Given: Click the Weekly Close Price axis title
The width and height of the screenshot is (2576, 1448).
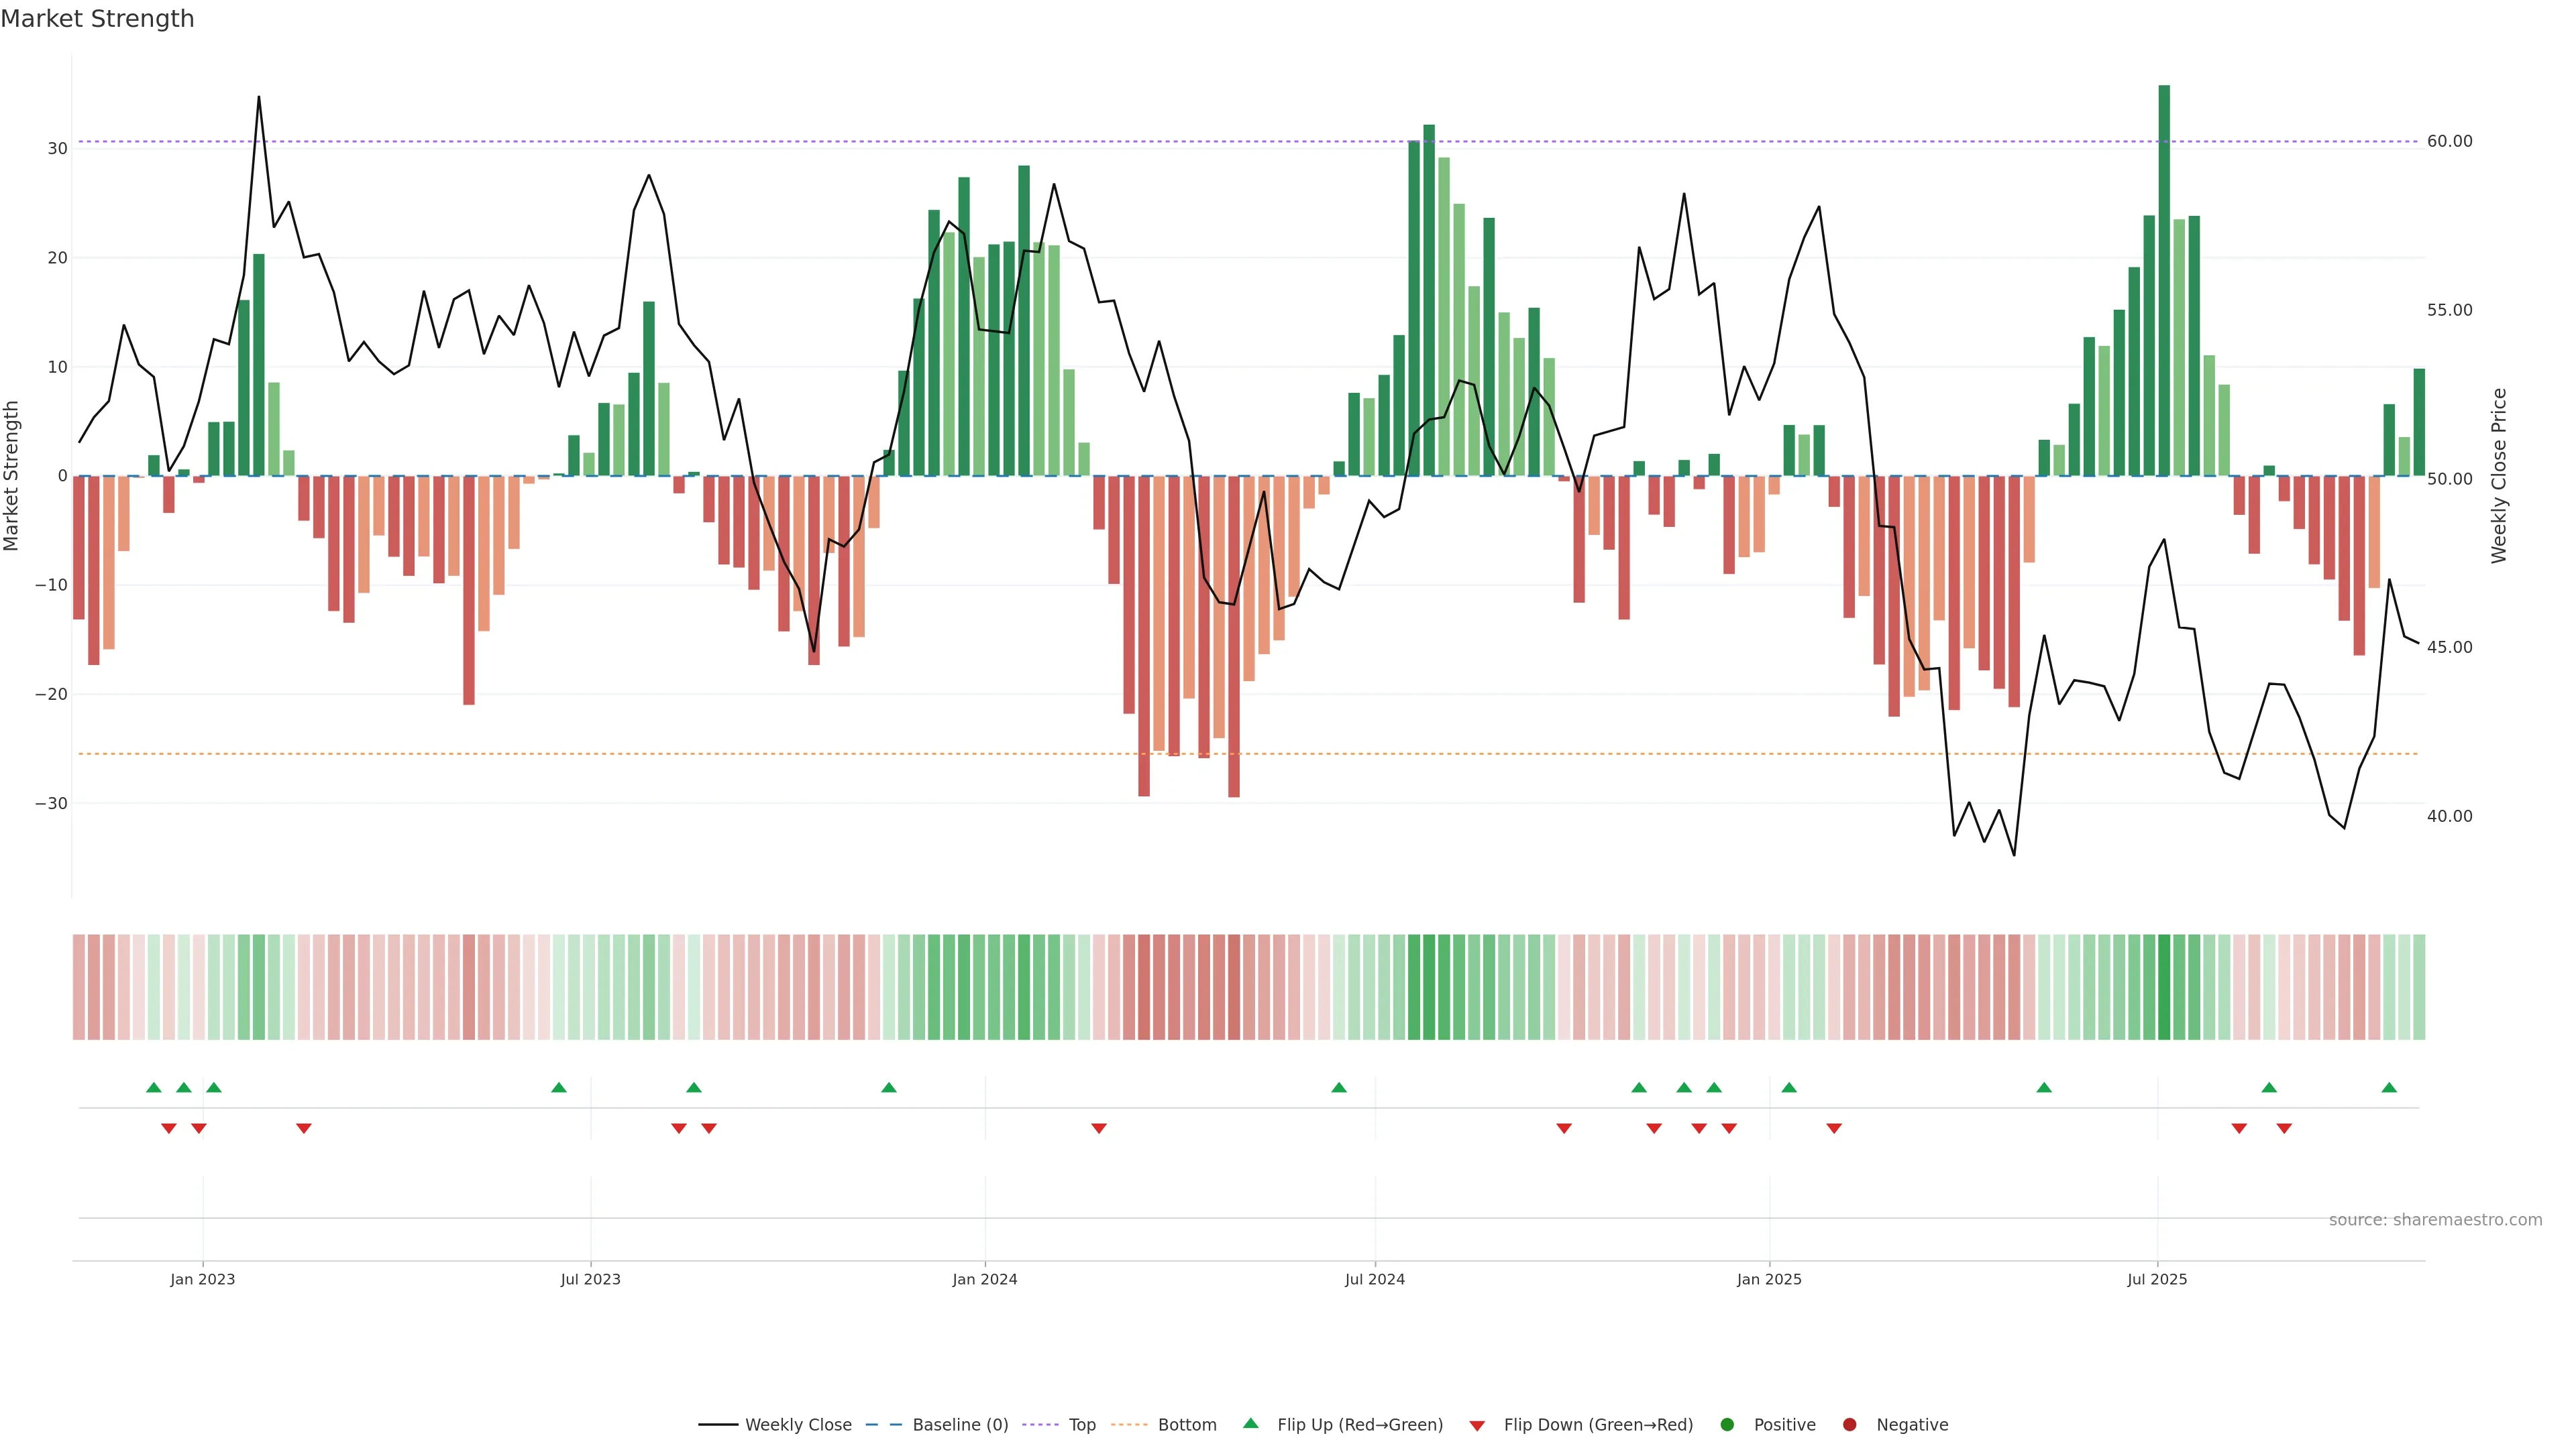Looking at the screenshot, I should 2499,476.
